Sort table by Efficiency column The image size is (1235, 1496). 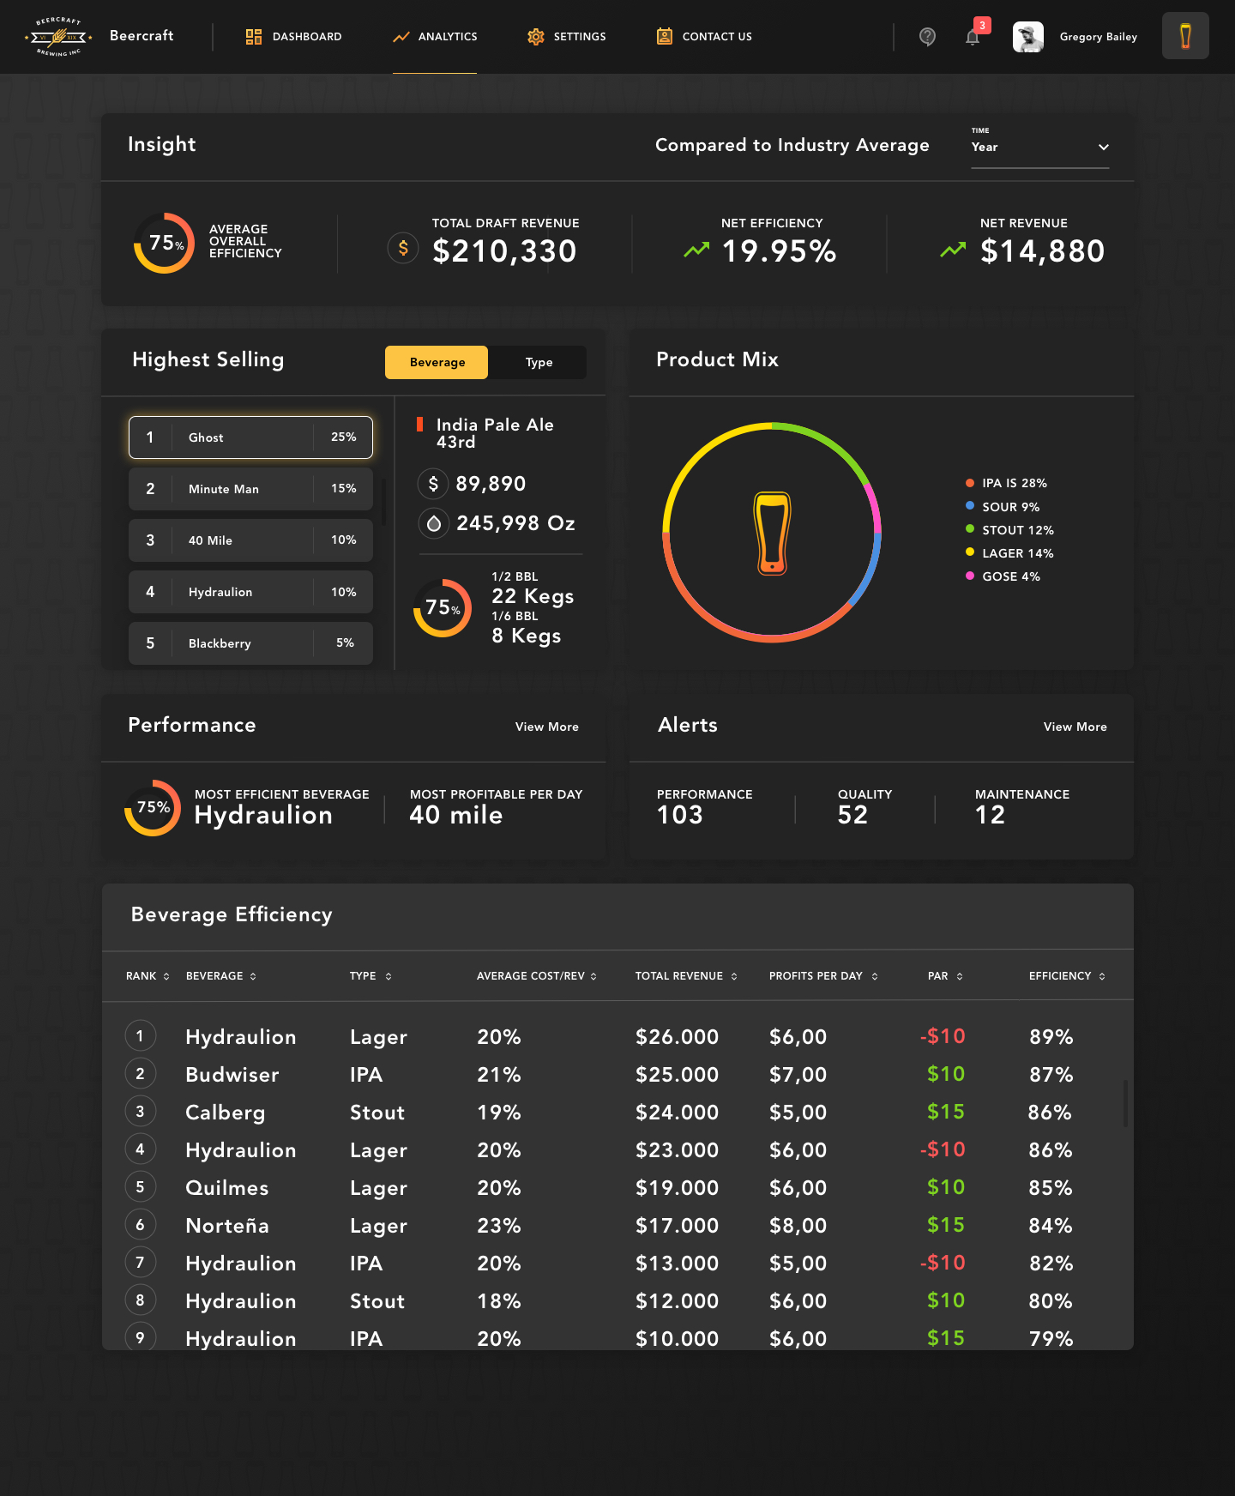1066,976
